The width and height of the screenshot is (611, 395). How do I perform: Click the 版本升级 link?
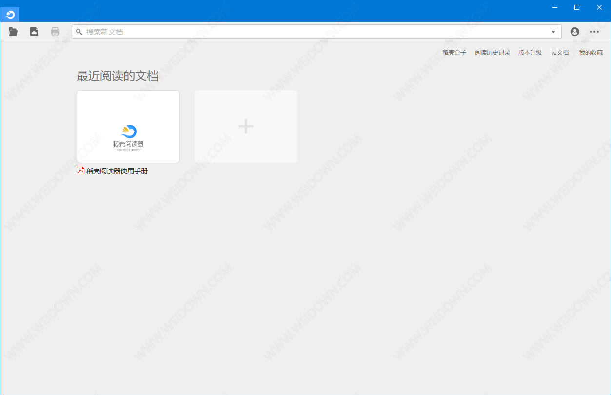coord(530,53)
